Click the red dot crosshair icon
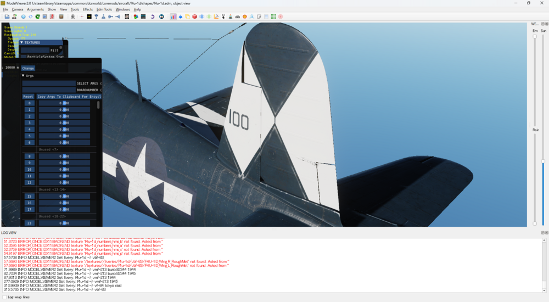 (x=82, y=16)
